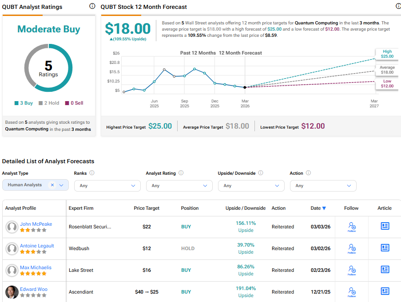401x302 pixels.
Task: Follow analyst Antoine Legault
Action: point(352,249)
